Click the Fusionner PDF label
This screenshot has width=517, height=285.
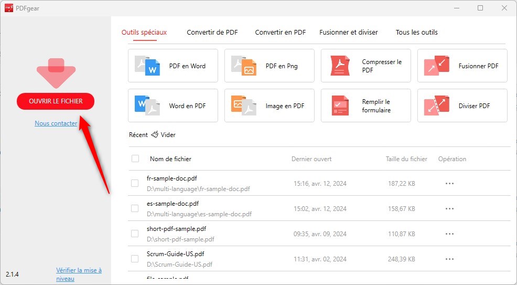pos(478,66)
